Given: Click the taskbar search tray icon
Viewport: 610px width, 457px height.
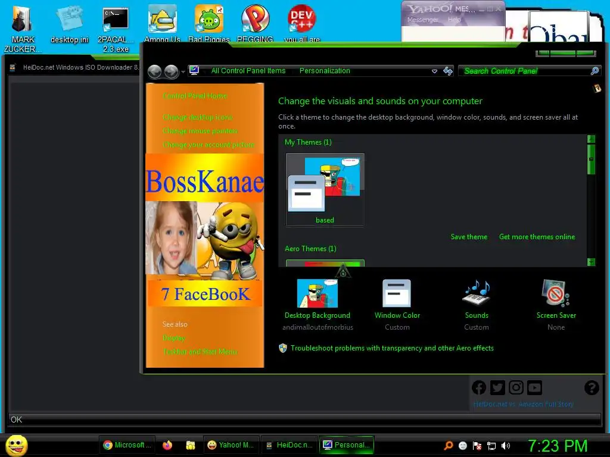Looking at the screenshot, I should pyautogui.click(x=448, y=445).
